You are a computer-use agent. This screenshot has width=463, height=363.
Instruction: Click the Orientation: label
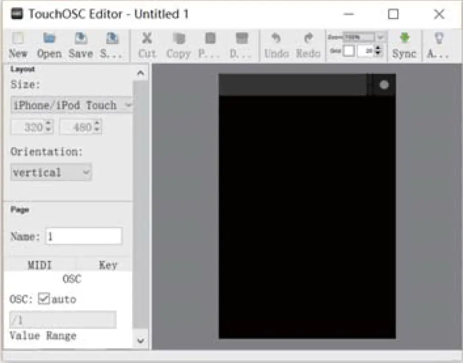(x=46, y=152)
